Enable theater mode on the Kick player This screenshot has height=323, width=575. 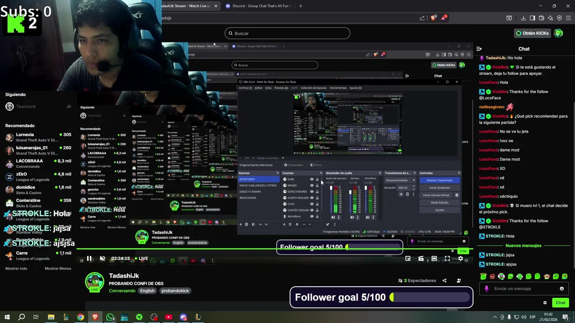click(x=434, y=258)
